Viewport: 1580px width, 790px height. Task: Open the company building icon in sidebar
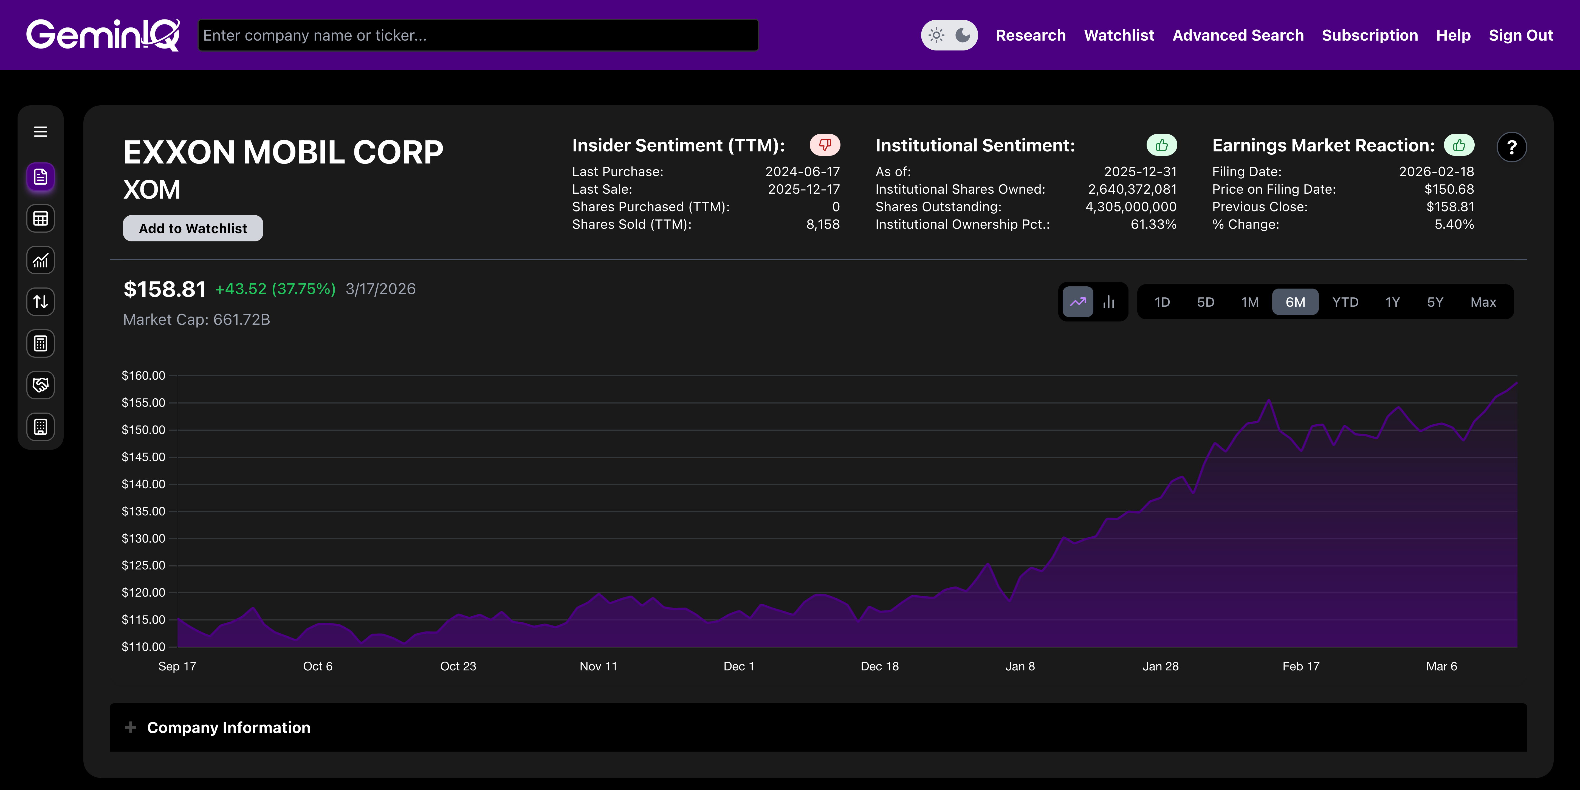pos(41,427)
